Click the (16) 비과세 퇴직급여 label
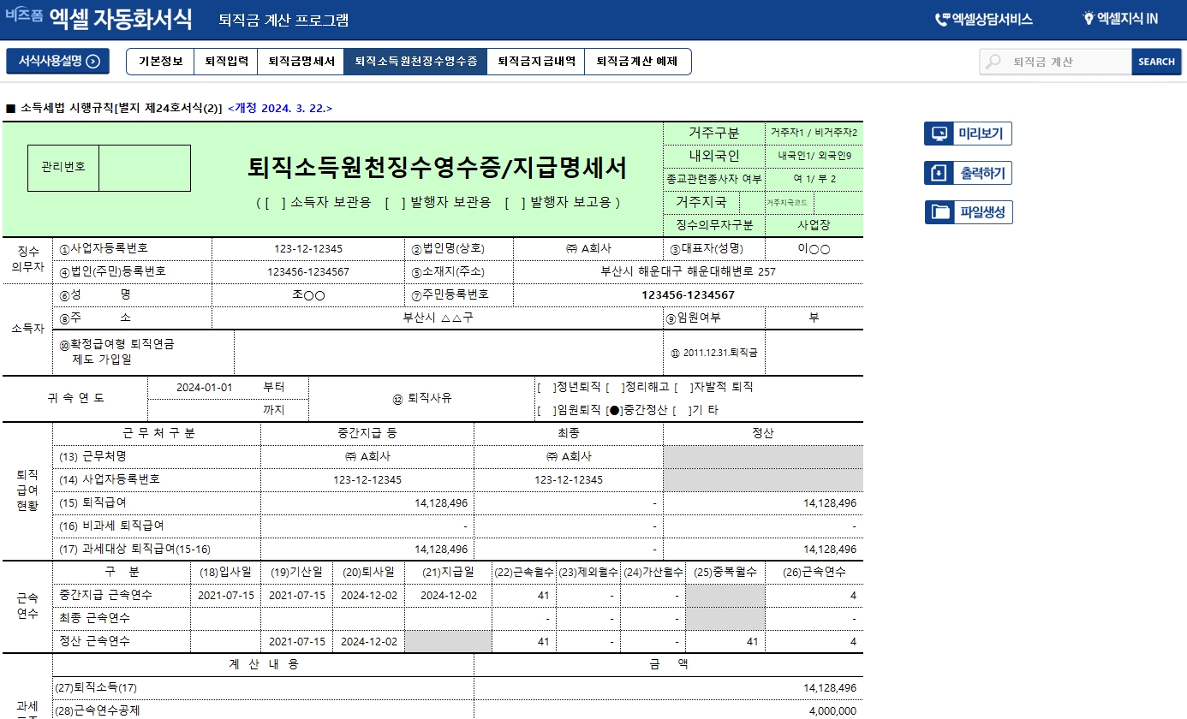This screenshot has width=1187, height=719. (x=111, y=526)
